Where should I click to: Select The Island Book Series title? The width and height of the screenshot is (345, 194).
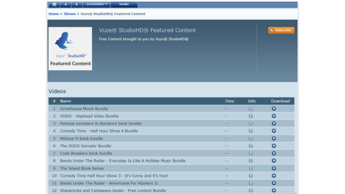(x=82, y=168)
